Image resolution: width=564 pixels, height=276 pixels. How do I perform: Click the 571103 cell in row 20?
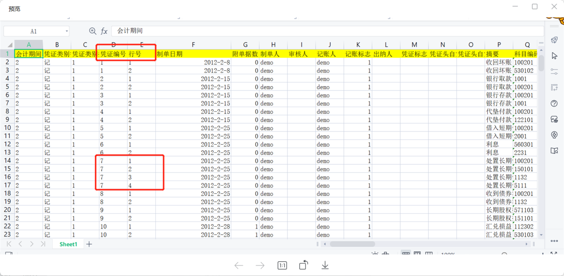(x=525, y=210)
